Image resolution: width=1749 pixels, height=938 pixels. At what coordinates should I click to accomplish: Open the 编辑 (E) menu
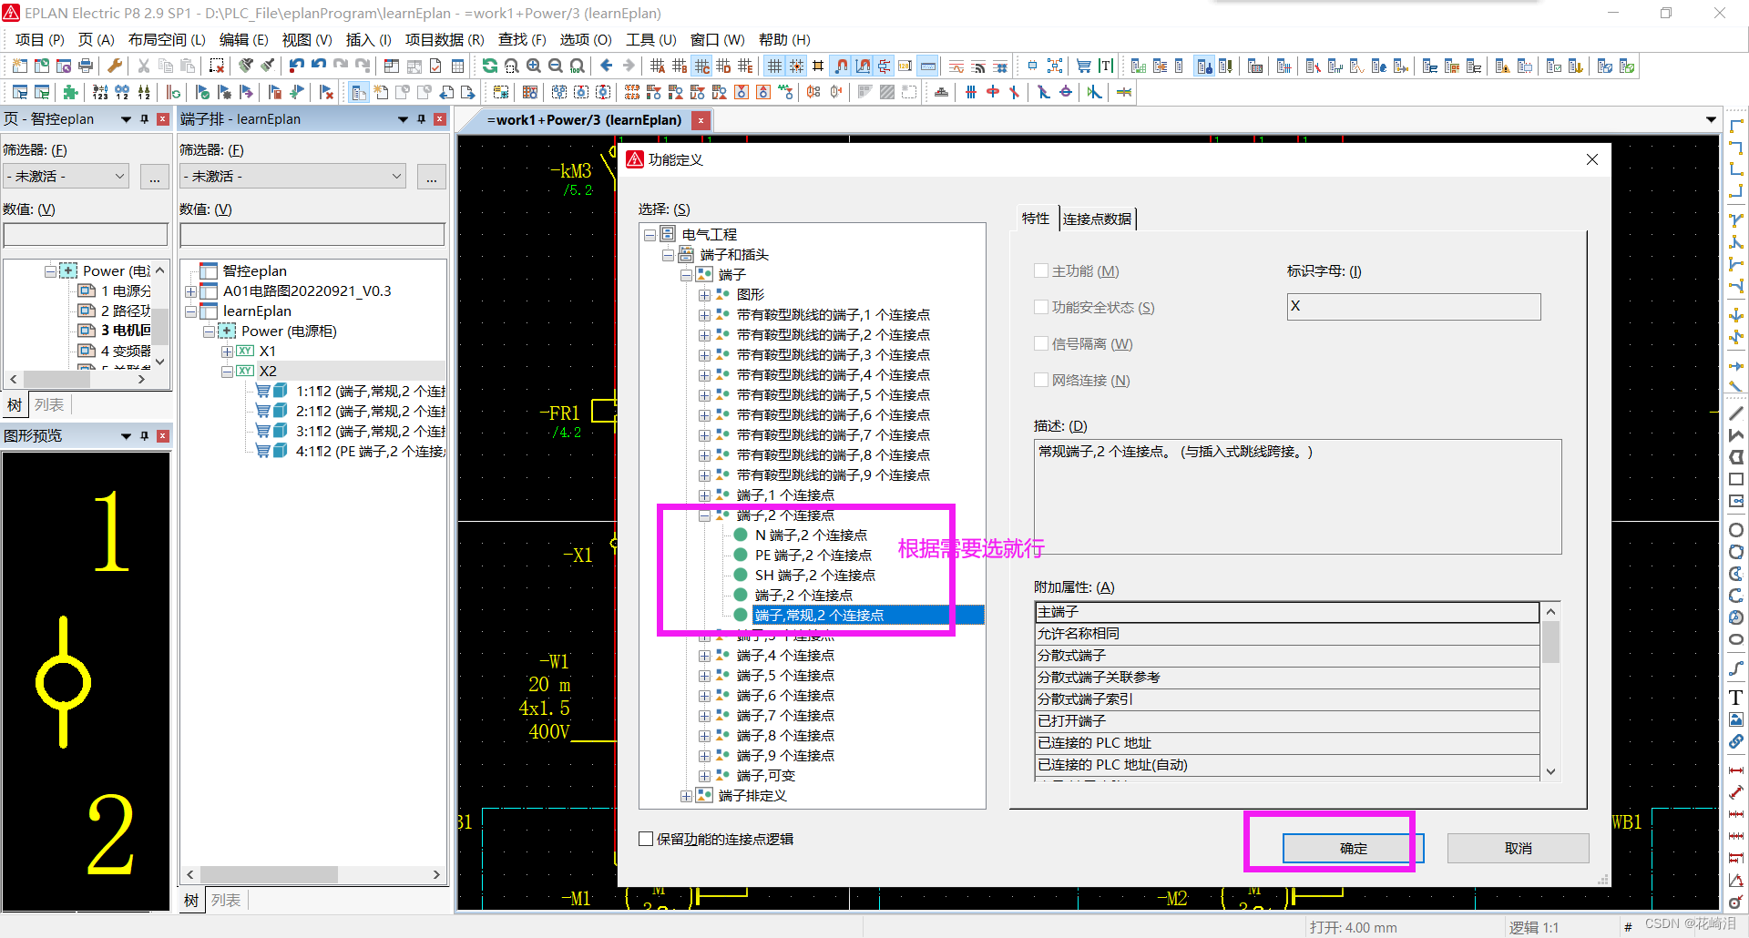point(243,39)
